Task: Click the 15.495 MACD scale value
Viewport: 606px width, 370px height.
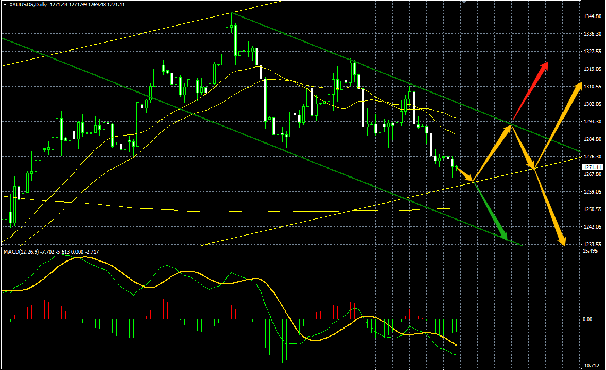Action: (590, 251)
